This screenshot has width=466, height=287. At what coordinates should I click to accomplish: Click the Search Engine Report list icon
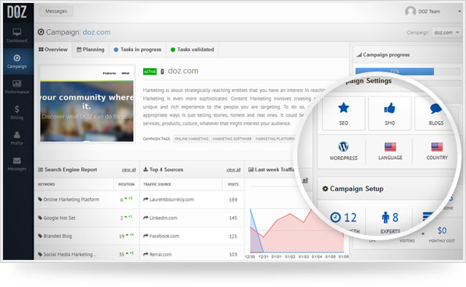click(x=41, y=169)
